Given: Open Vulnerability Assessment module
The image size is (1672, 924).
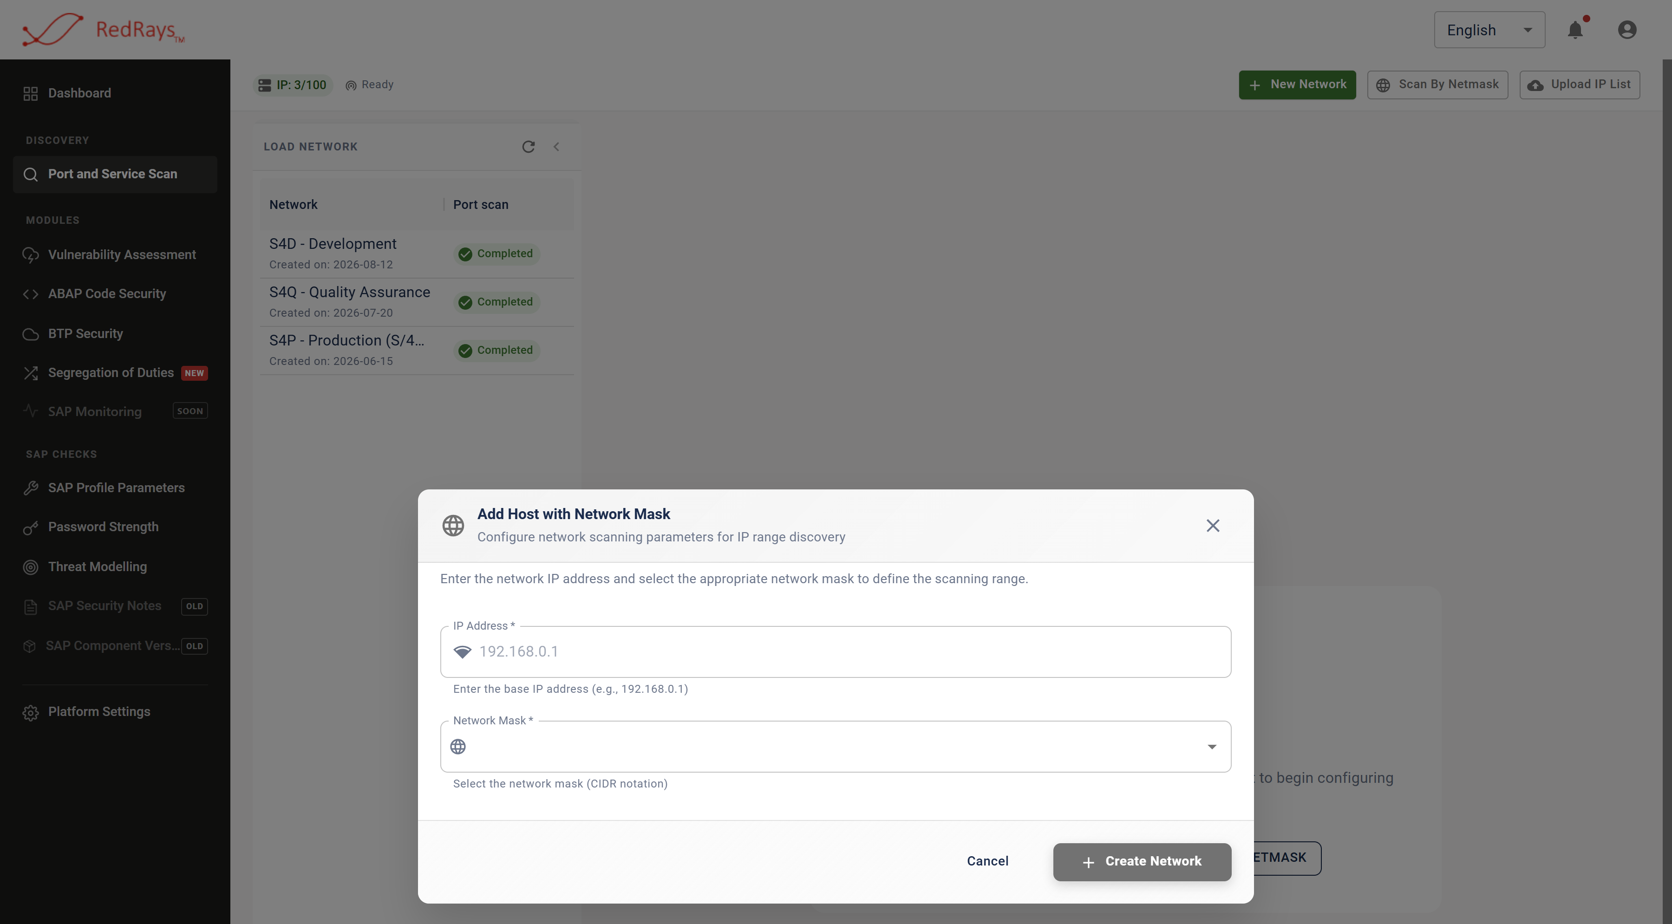Looking at the screenshot, I should pos(116,254).
